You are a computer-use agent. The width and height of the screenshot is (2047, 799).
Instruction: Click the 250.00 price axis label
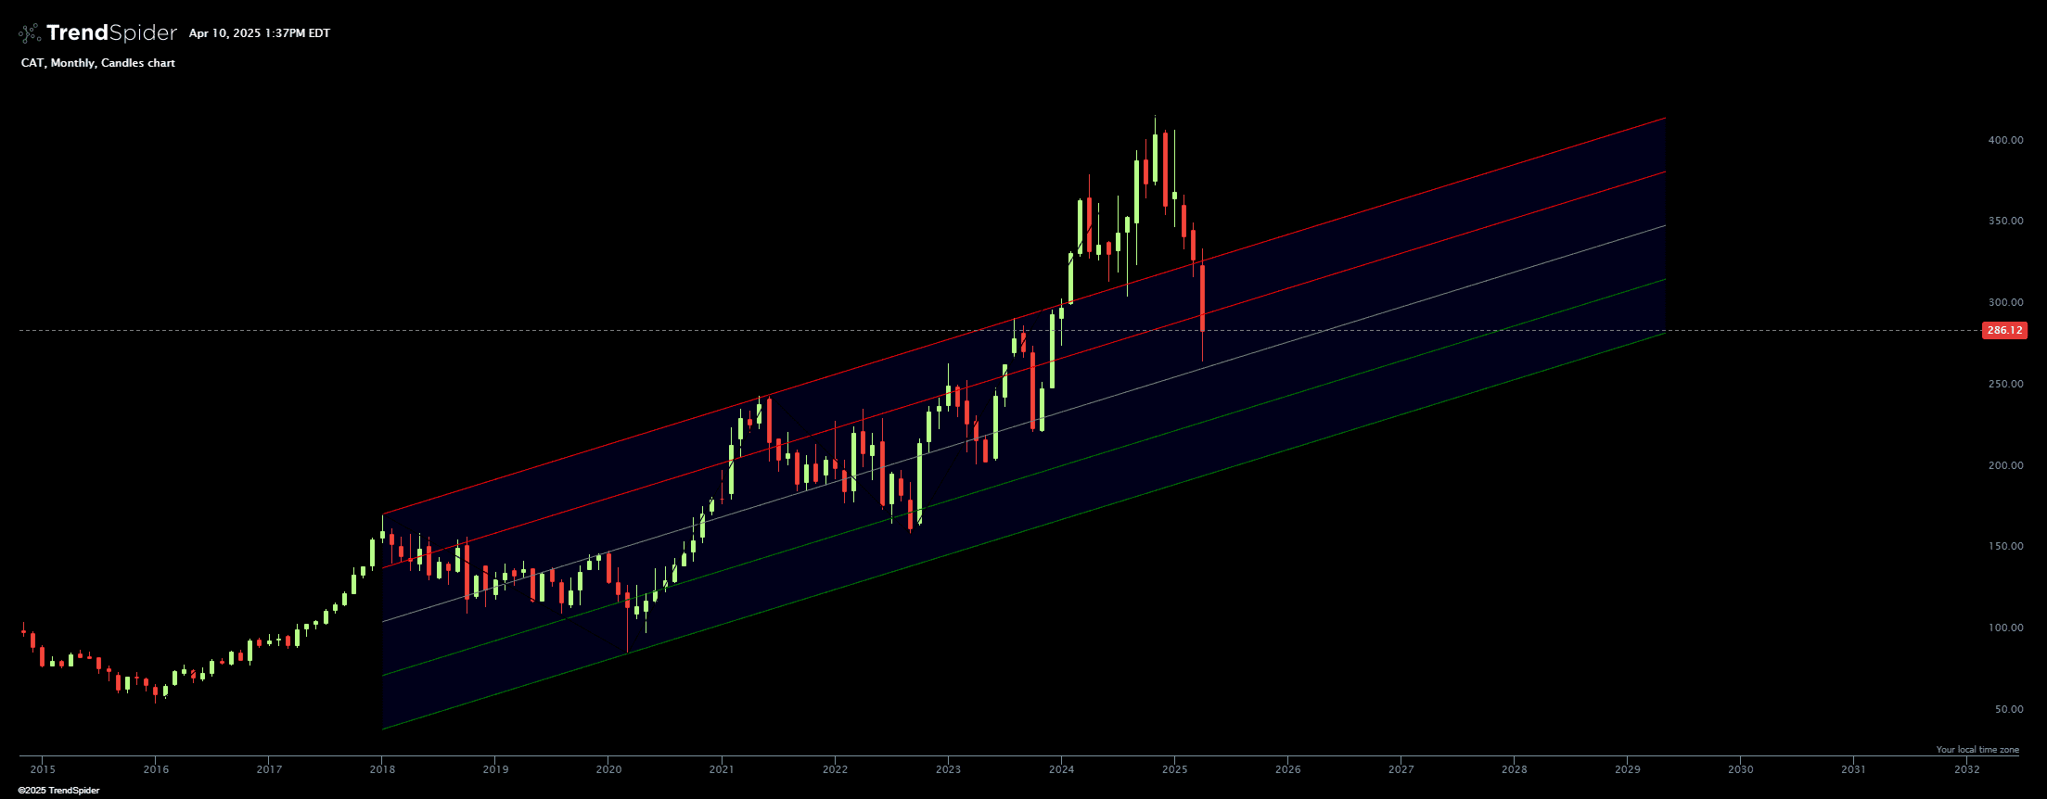click(2005, 384)
